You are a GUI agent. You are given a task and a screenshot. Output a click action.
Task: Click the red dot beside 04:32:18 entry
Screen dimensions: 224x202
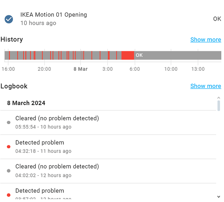point(8,147)
